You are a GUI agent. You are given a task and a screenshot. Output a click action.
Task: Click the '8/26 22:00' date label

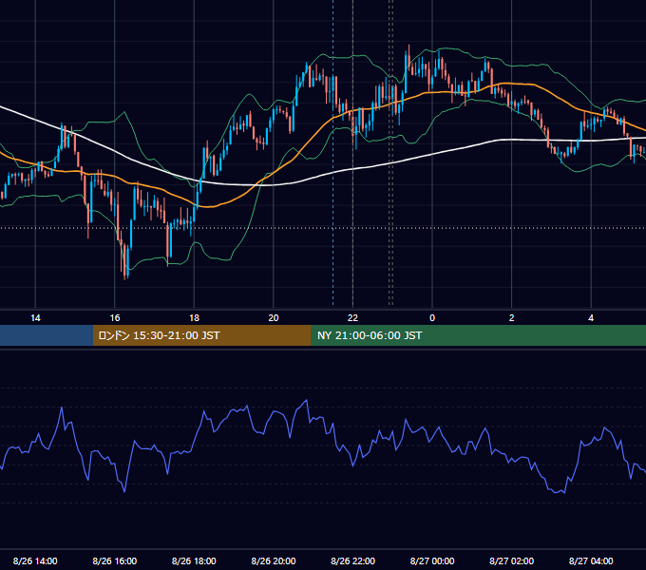[352, 560]
